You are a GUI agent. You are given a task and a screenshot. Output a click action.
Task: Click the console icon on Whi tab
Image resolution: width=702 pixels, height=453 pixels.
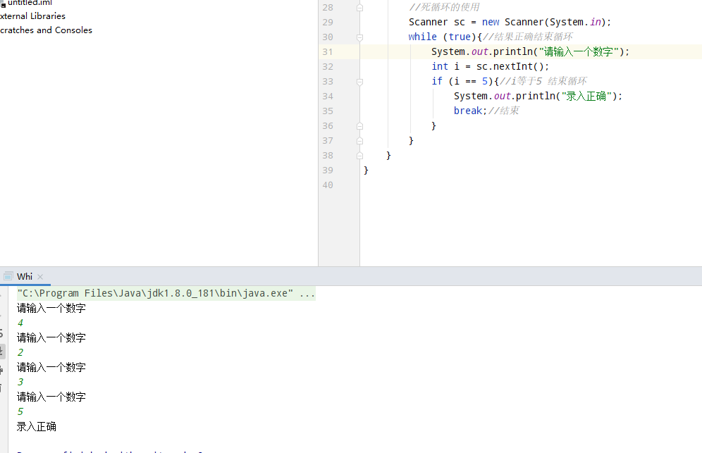[7, 276]
